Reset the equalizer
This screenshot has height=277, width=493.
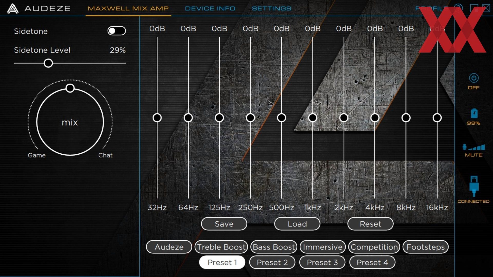pyautogui.click(x=371, y=224)
